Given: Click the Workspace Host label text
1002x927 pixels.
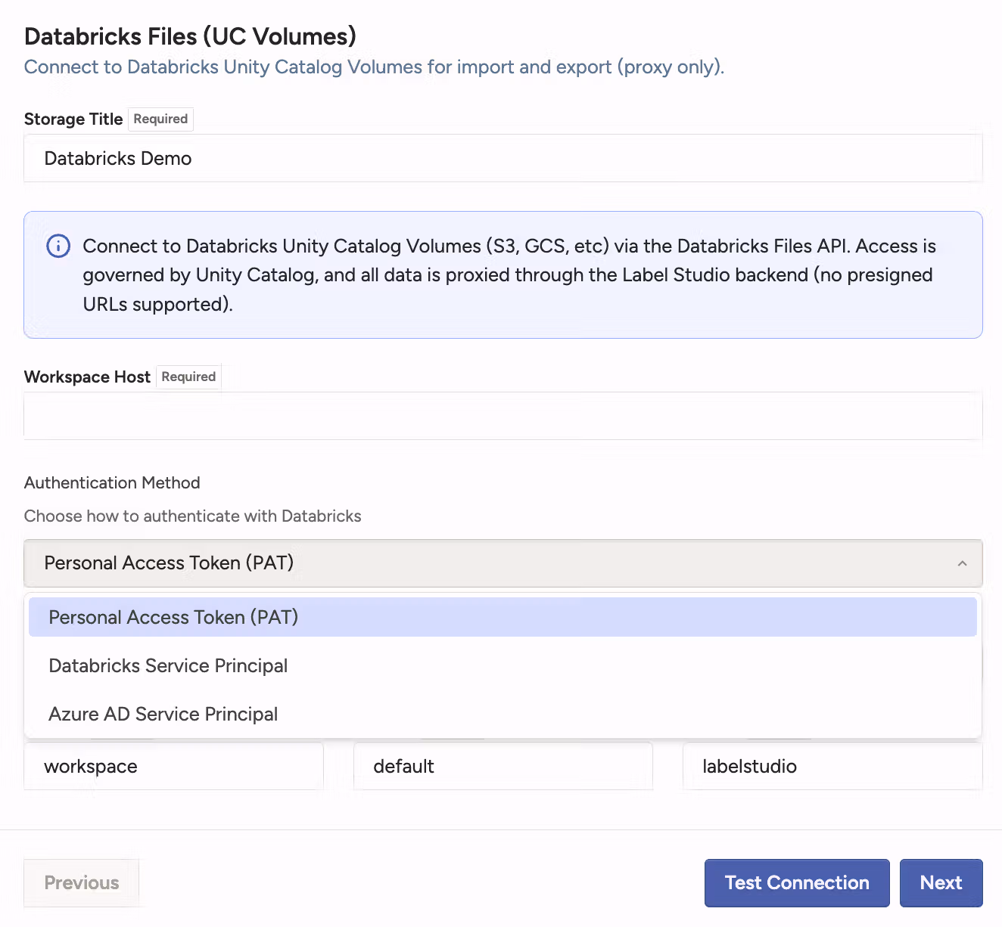Looking at the screenshot, I should pos(87,377).
